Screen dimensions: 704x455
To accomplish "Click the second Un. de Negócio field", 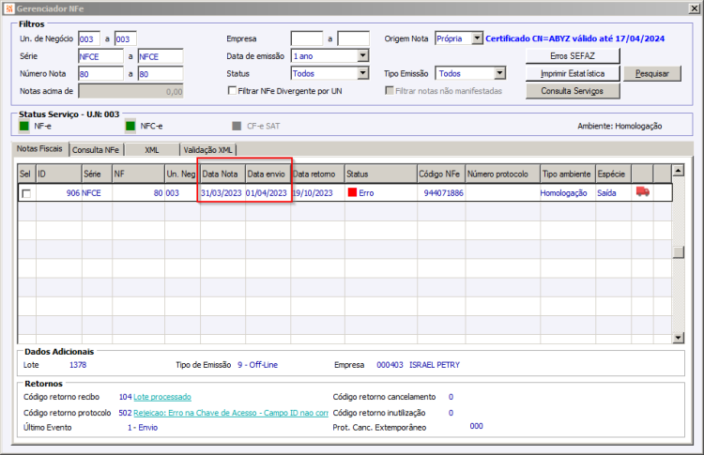I will pos(125,39).
